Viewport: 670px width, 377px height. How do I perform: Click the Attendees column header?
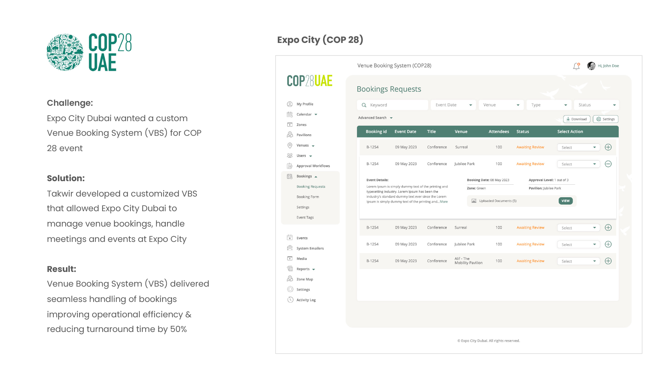click(x=499, y=132)
